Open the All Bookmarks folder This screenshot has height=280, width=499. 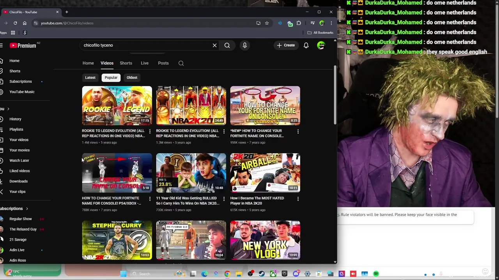(x=320, y=33)
